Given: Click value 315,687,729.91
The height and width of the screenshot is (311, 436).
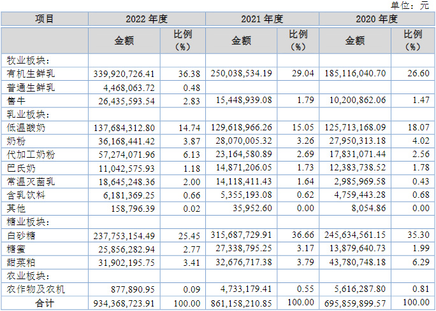Looking at the screenshot, I should pos(241,235).
